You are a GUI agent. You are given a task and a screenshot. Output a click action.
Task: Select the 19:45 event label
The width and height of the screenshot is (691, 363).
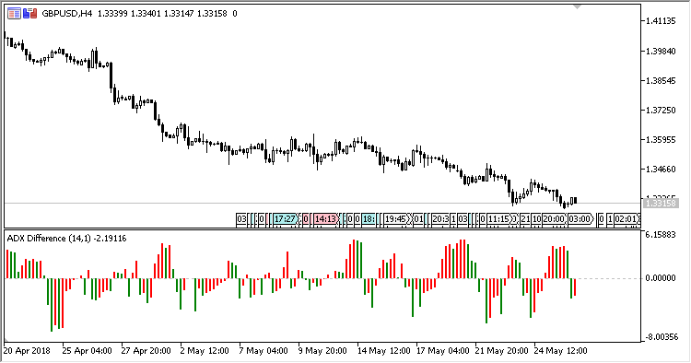[395, 219]
